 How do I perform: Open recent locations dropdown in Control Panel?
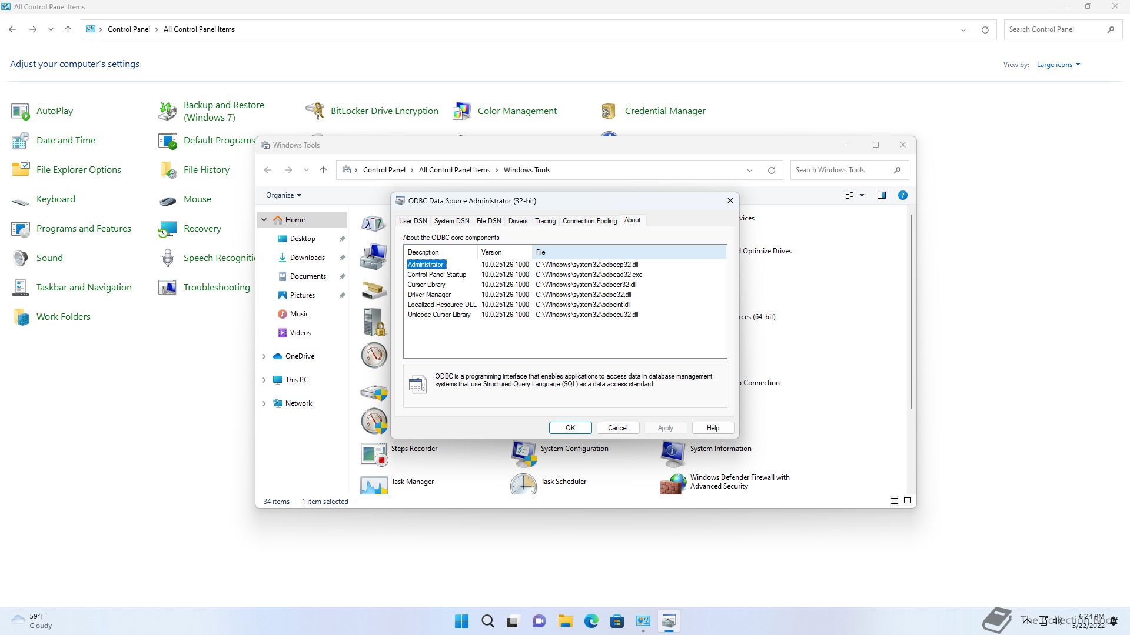tap(51, 29)
